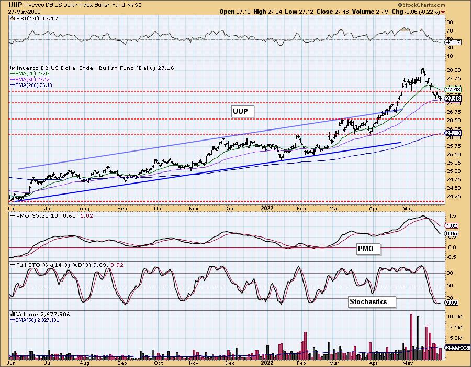
Task: Click the Nov label on bottom time axis
Action: tap(194, 363)
